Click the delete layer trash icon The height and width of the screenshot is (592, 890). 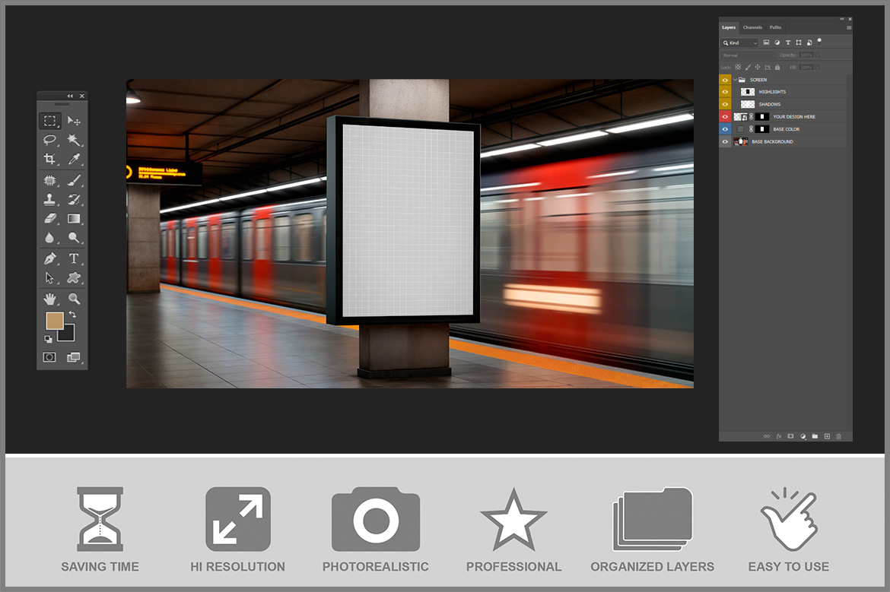[839, 436]
